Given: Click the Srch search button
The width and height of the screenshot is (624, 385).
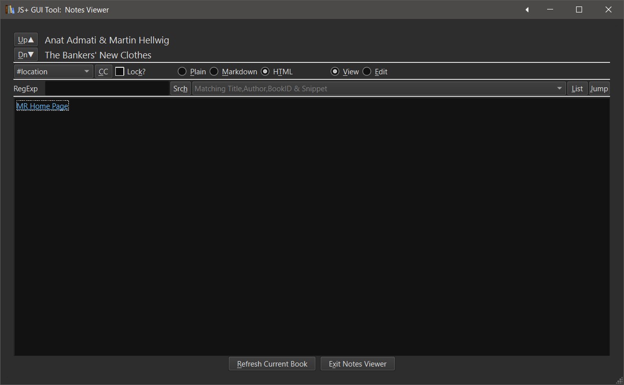Looking at the screenshot, I should 180,88.
